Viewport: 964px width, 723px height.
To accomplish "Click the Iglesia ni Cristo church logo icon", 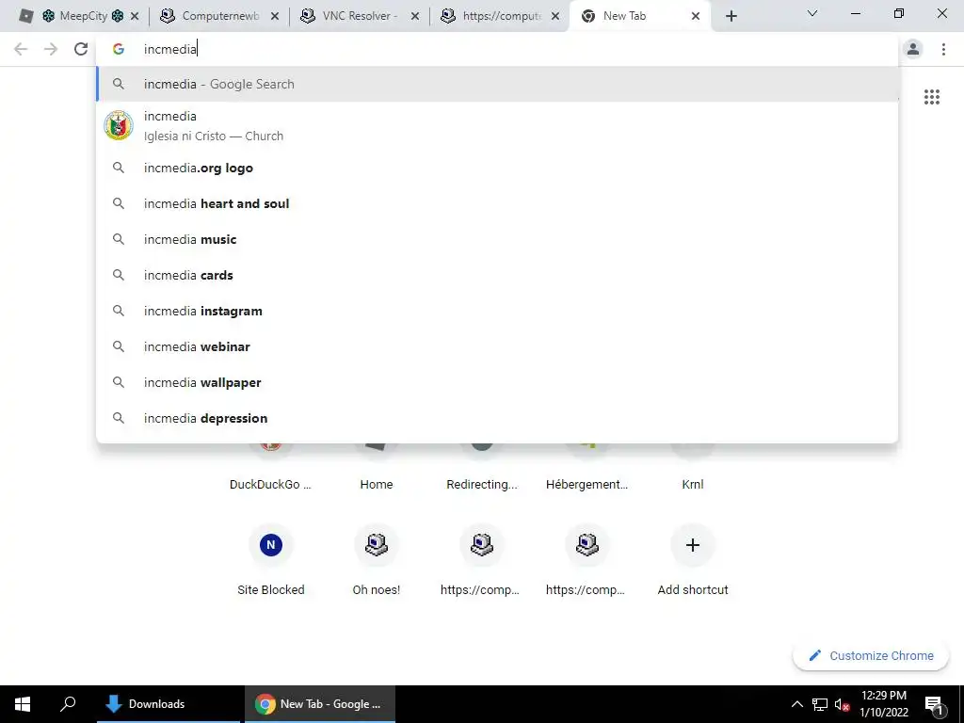I will (119, 125).
